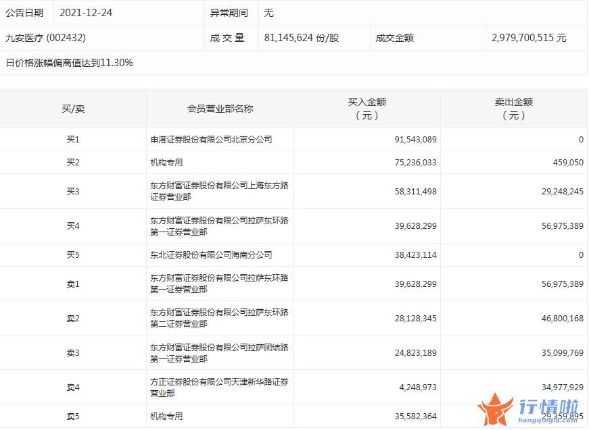Image resolution: width=589 pixels, height=430 pixels.
Task: Click buy amount 35,582,364
Action: (x=415, y=416)
